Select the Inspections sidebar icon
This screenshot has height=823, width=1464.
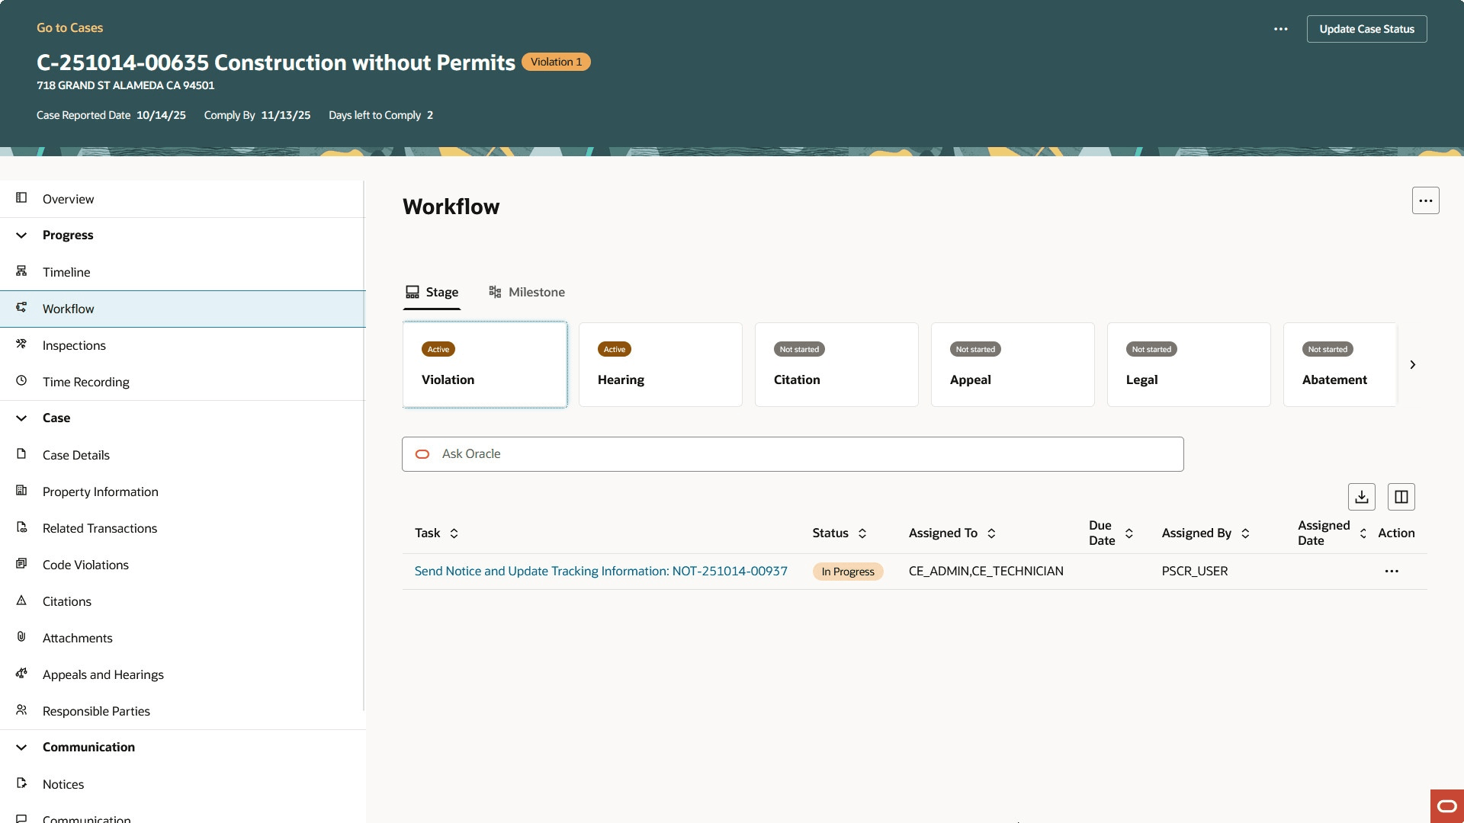click(21, 344)
